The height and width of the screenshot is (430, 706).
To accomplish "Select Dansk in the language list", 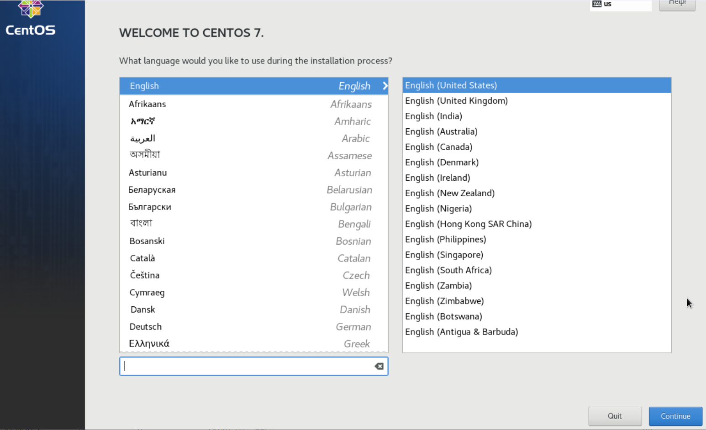I will pos(254,309).
